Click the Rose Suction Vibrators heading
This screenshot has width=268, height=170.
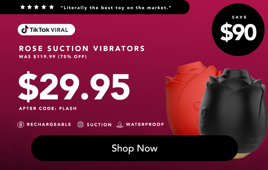(82, 48)
